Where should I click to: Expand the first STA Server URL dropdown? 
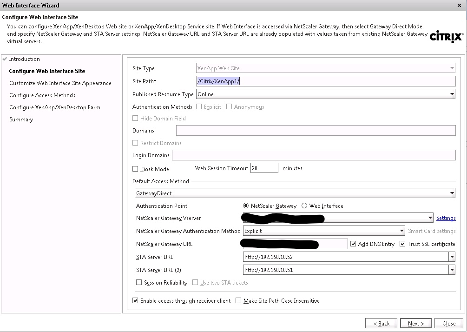[452, 257]
